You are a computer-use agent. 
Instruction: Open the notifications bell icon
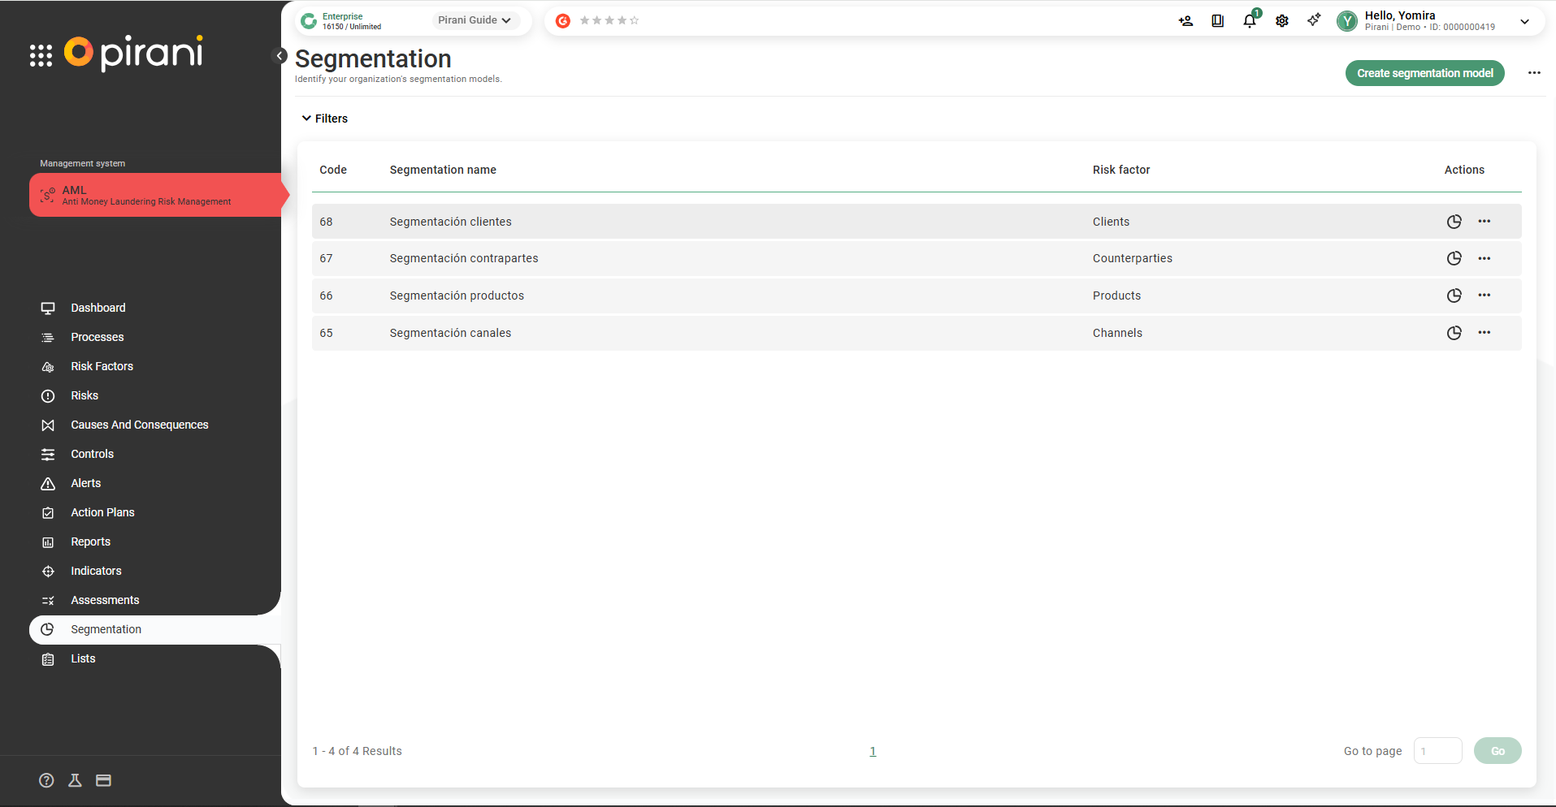1250,21
